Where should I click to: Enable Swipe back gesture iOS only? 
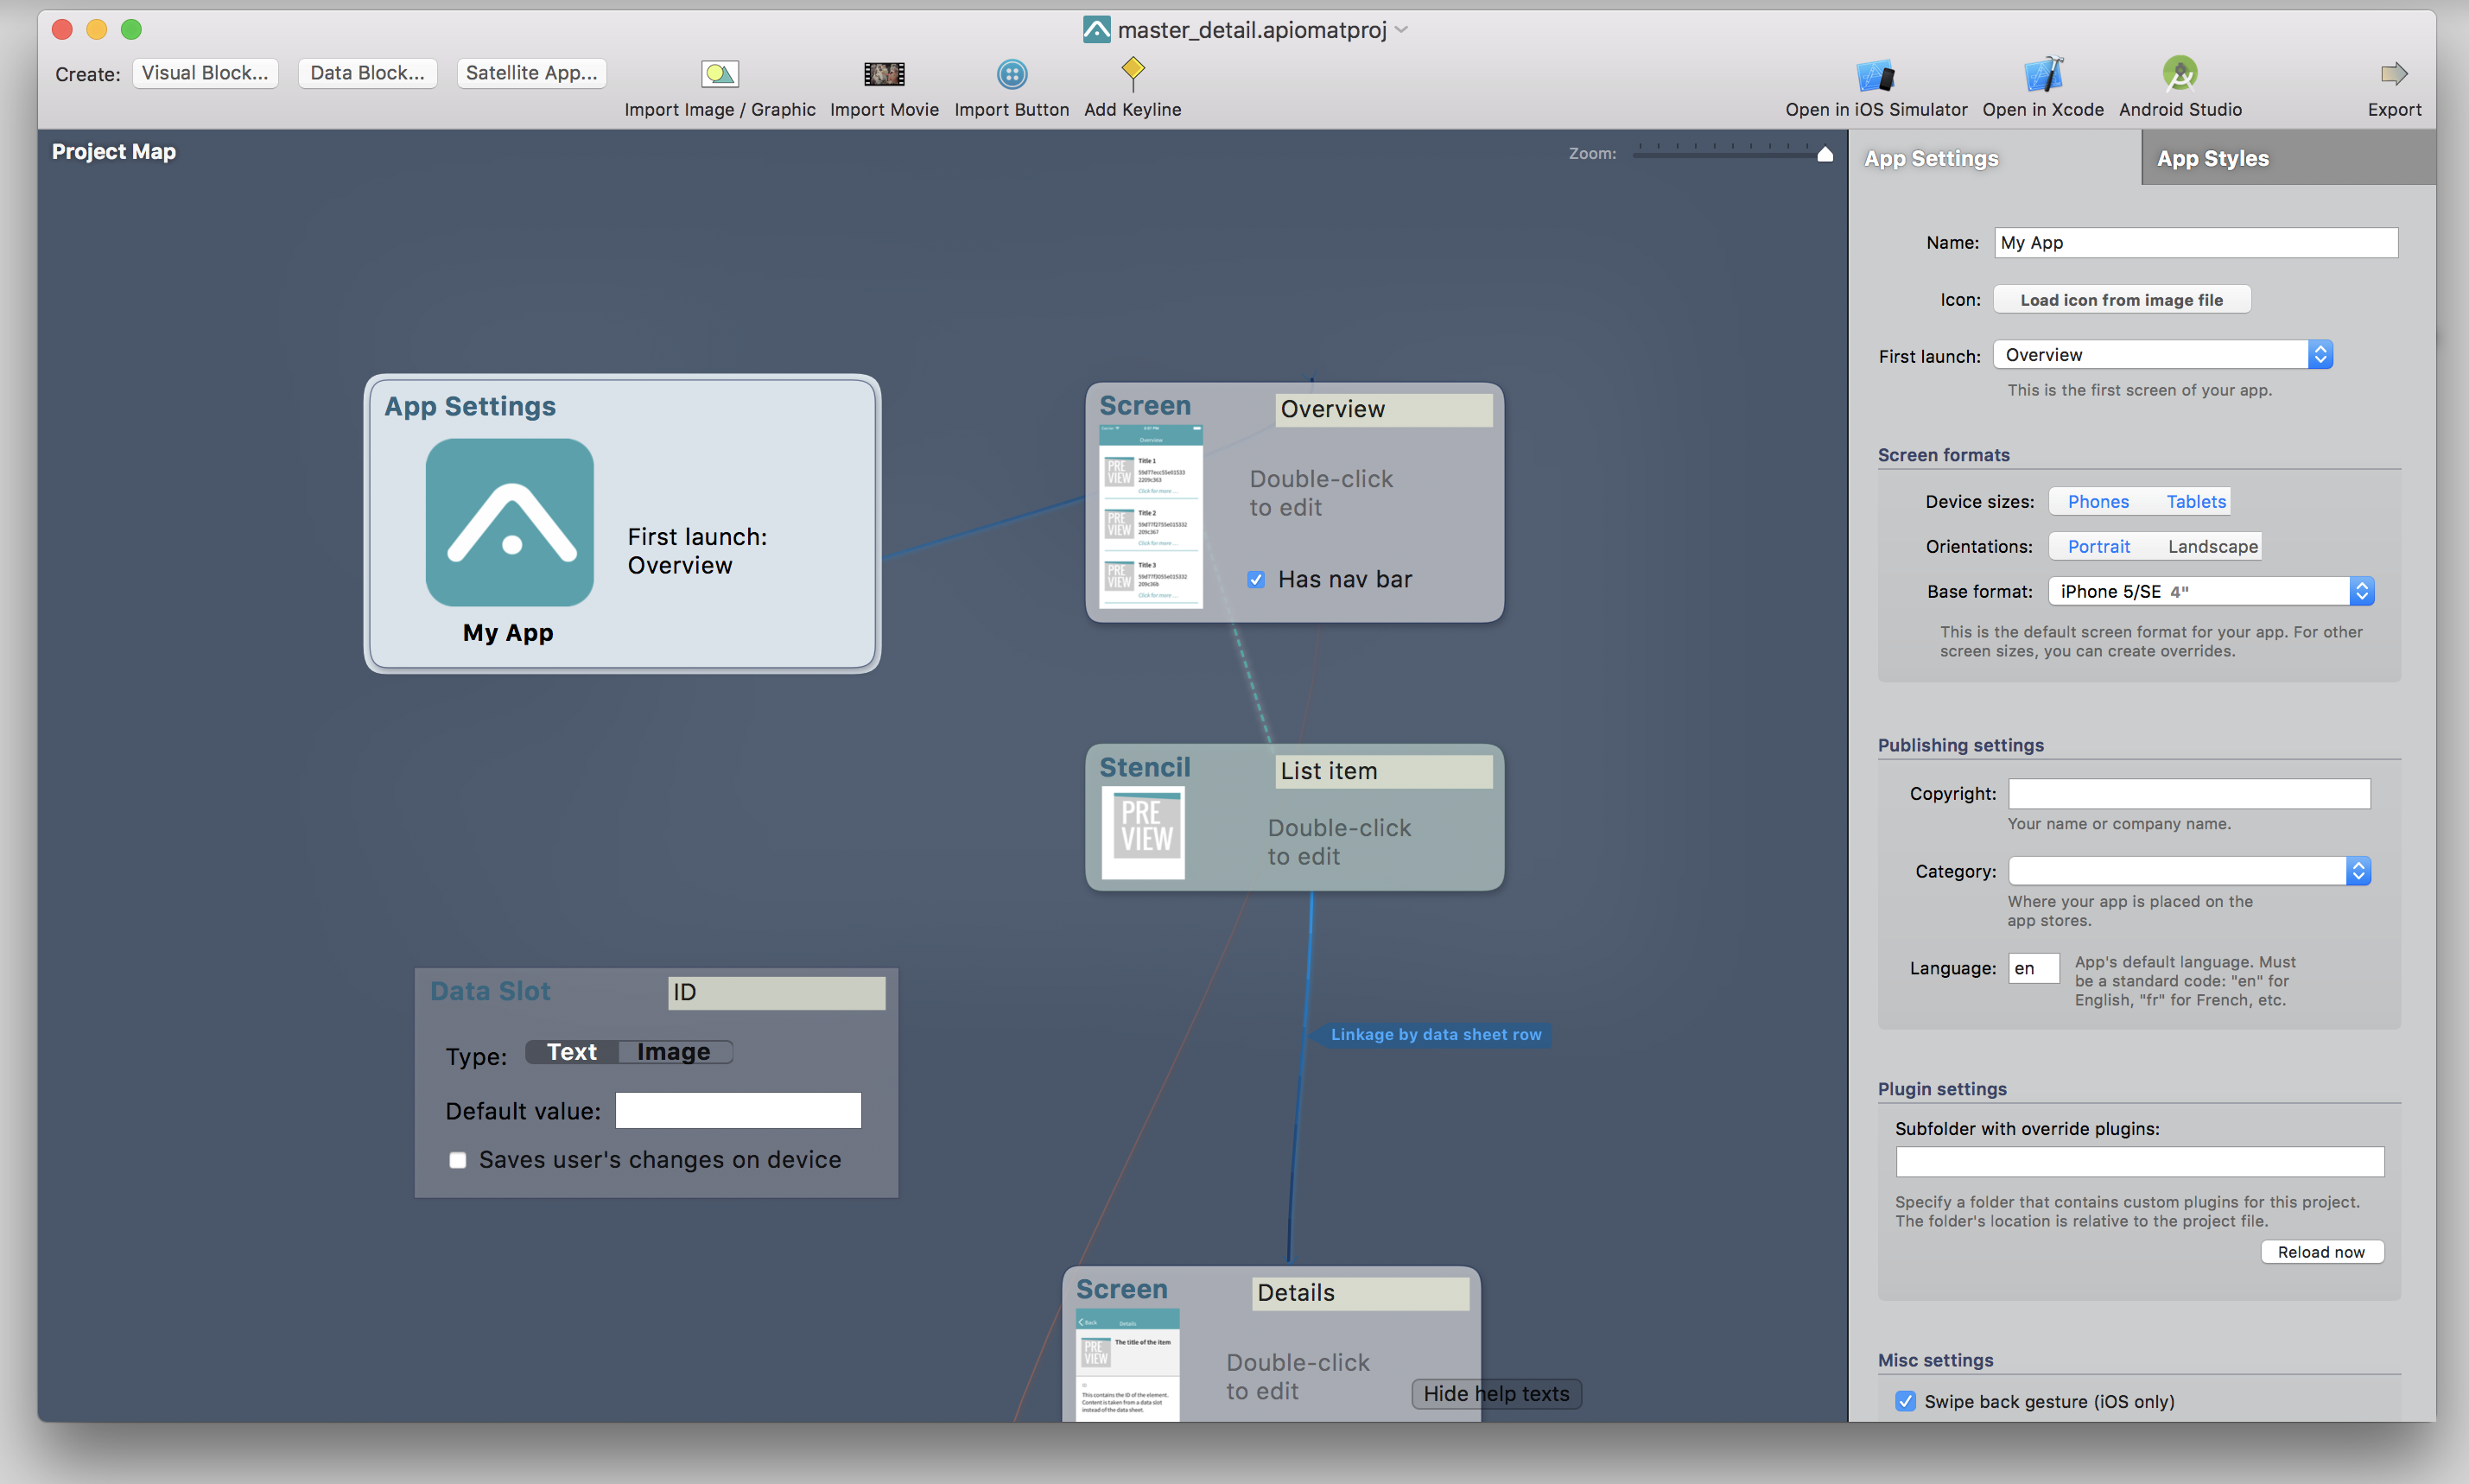1903,1401
